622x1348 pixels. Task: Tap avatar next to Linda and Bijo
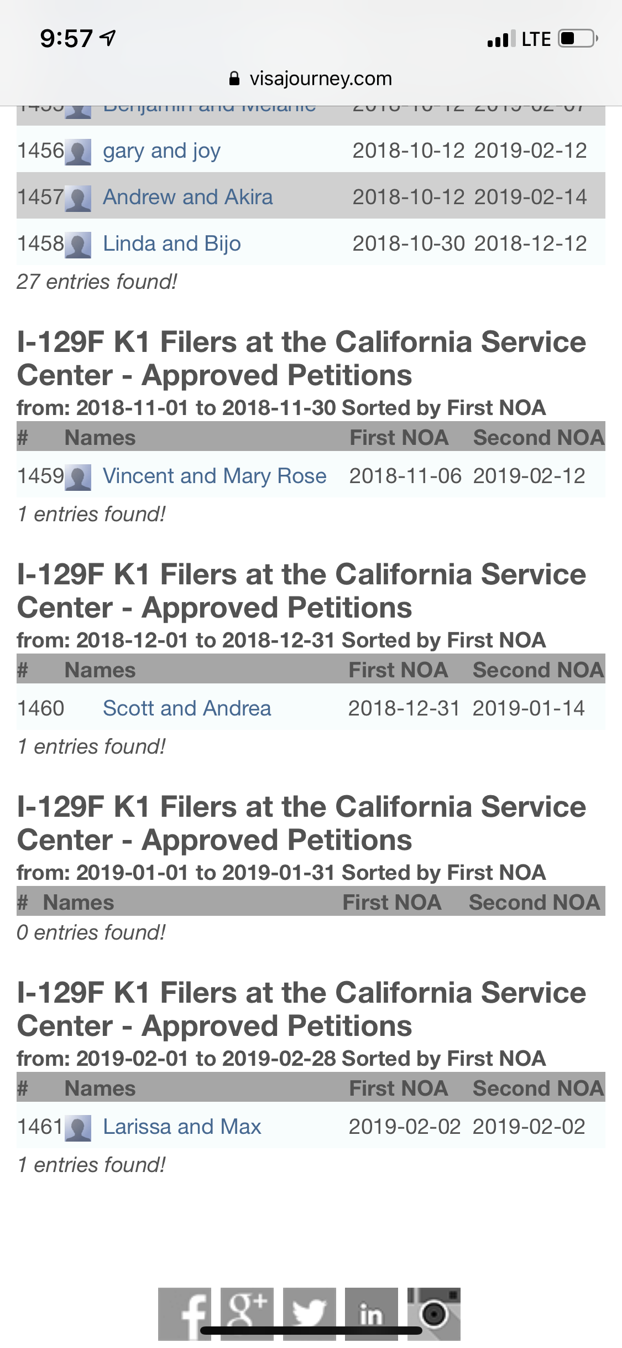point(78,245)
